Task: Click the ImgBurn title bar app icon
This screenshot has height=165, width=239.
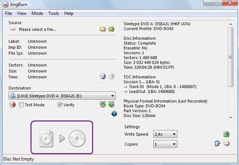Action: pos(6,4)
